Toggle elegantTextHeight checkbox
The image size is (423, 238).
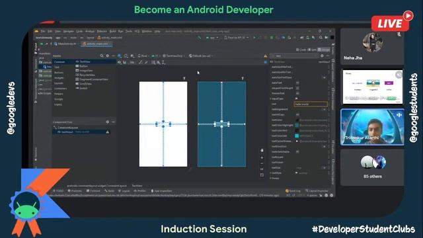pyautogui.click(x=297, y=88)
